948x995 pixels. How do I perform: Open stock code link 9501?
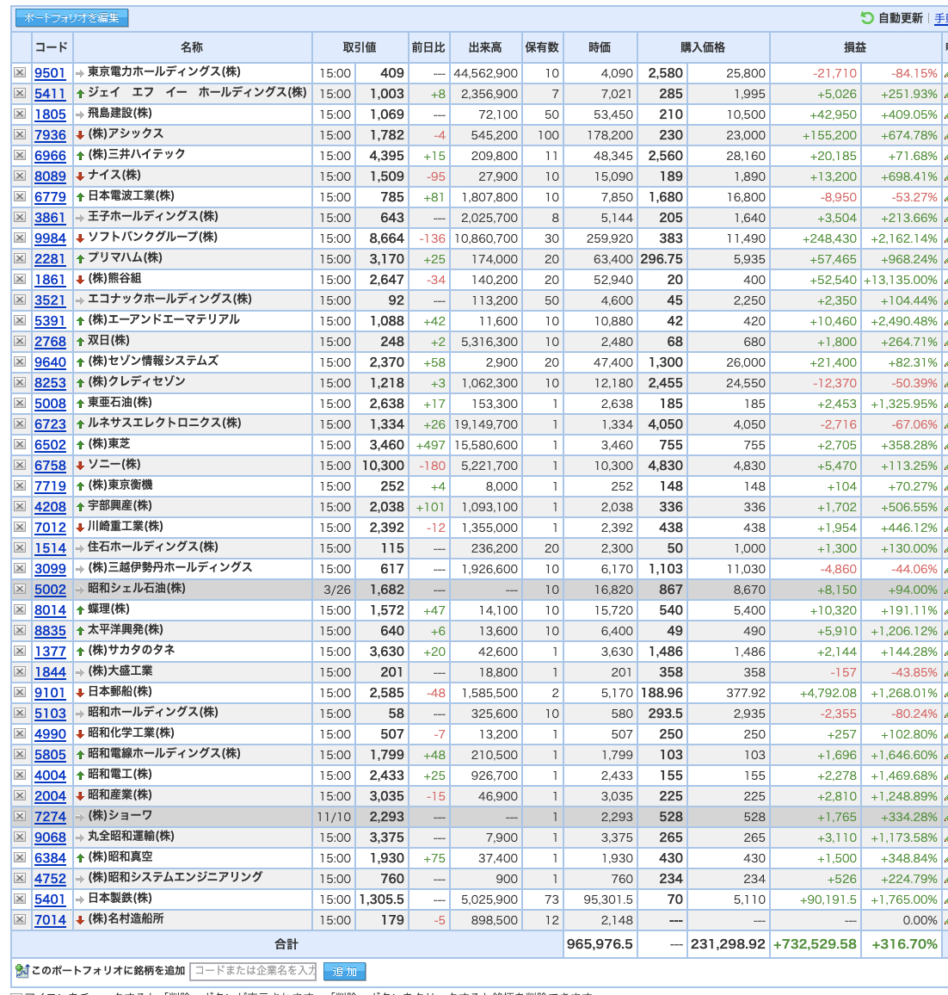point(50,73)
